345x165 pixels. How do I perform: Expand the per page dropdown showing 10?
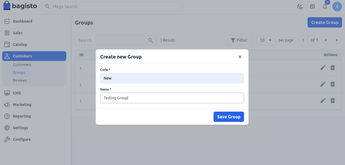coord(266,40)
